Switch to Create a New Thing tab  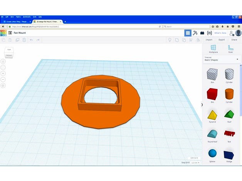(17, 22)
